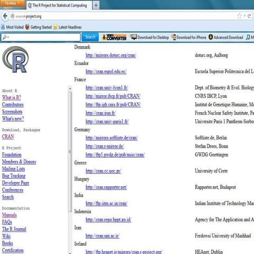Open the Books link
The height and width of the screenshot is (254, 254).
click(7, 243)
